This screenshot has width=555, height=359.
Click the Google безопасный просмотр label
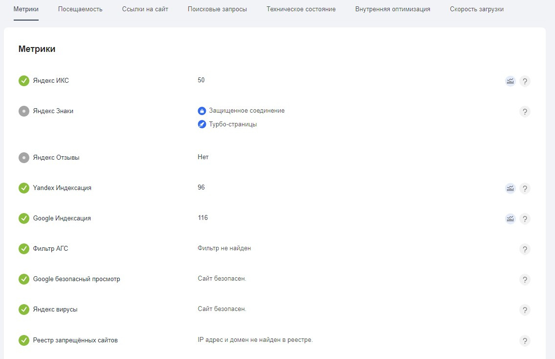(76, 279)
